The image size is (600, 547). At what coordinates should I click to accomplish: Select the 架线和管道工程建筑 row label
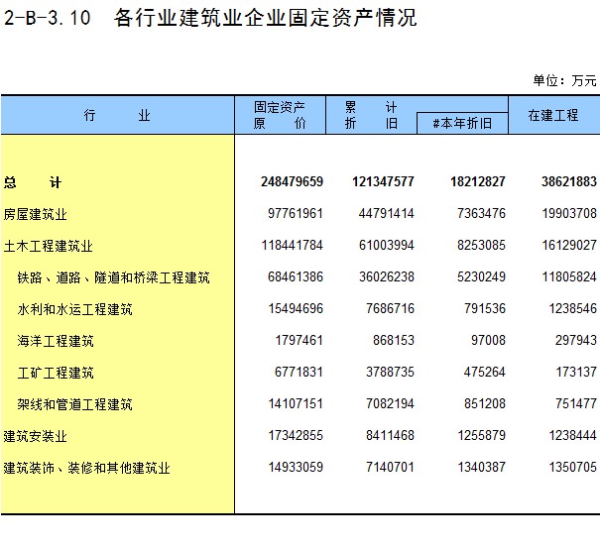click(74, 404)
